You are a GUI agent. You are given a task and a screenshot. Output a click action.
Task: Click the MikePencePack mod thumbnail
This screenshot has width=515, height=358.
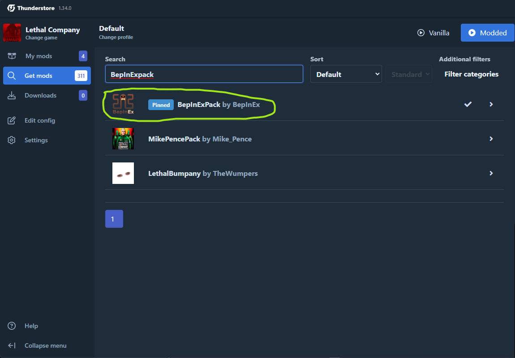click(123, 139)
